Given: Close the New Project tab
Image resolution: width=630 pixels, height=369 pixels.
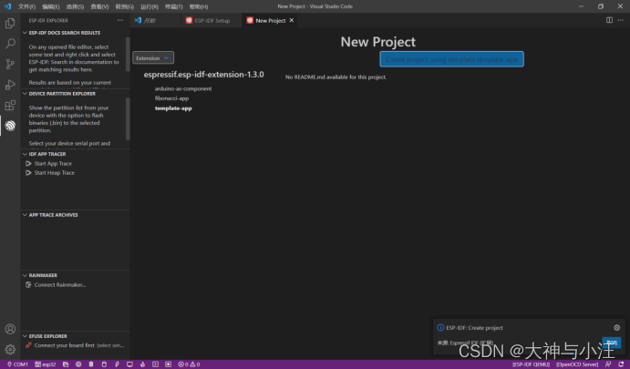Looking at the screenshot, I should (x=292, y=20).
